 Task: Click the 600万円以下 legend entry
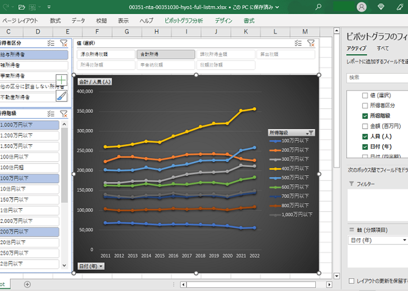tap(289, 187)
